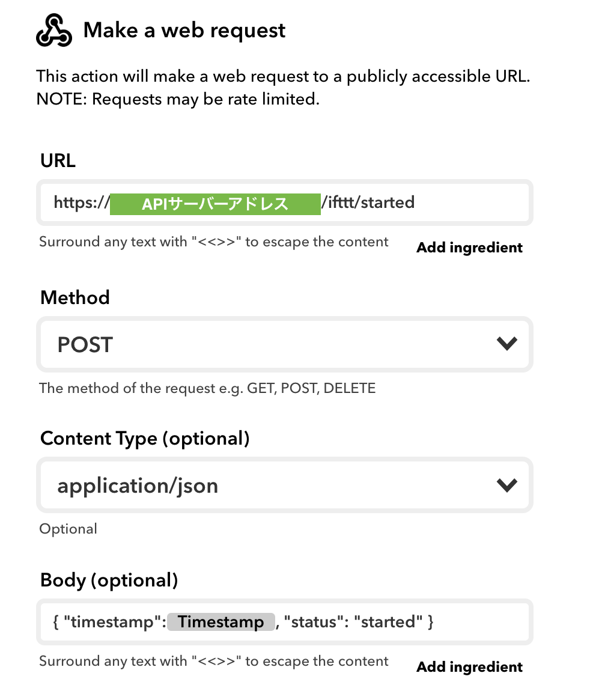The width and height of the screenshot is (590, 691).
Task: Click the Body input field text
Action: point(285,622)
